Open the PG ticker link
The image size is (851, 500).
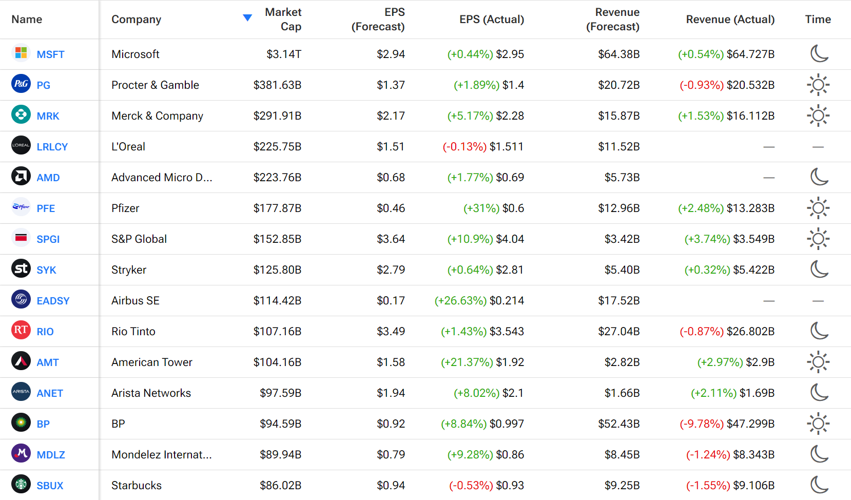pyautogui.click(x=44, y=85)
